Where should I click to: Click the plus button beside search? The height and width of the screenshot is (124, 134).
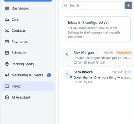[128, 5]
